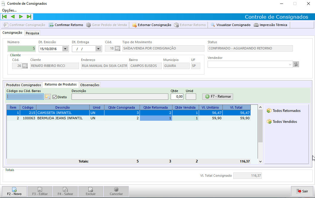Click the Vl. Total Consignado value field
This screenshot has width=315, height=198.
point(248,176)
